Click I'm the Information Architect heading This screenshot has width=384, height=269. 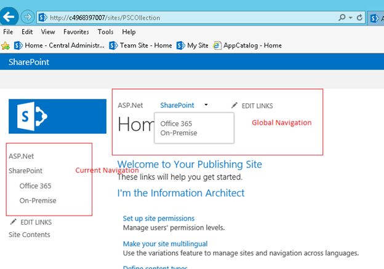pos(181,193)
